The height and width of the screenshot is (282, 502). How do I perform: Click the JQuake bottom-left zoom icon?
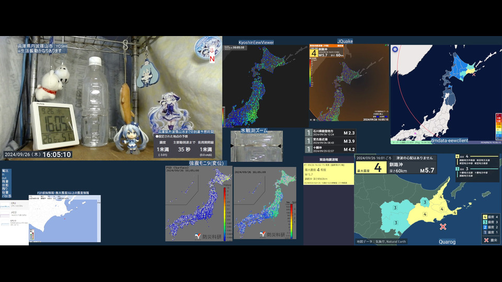click(311, 120)
